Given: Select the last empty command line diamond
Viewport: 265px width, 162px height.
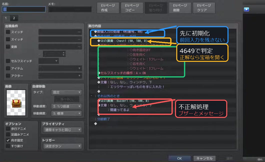Looking at the screenshot, I should click(95, 124).
